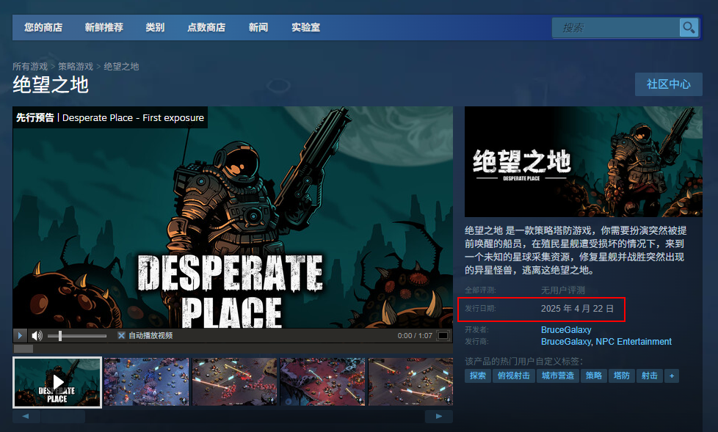Click the search magnifying glass icon

(x=688, y=27)
